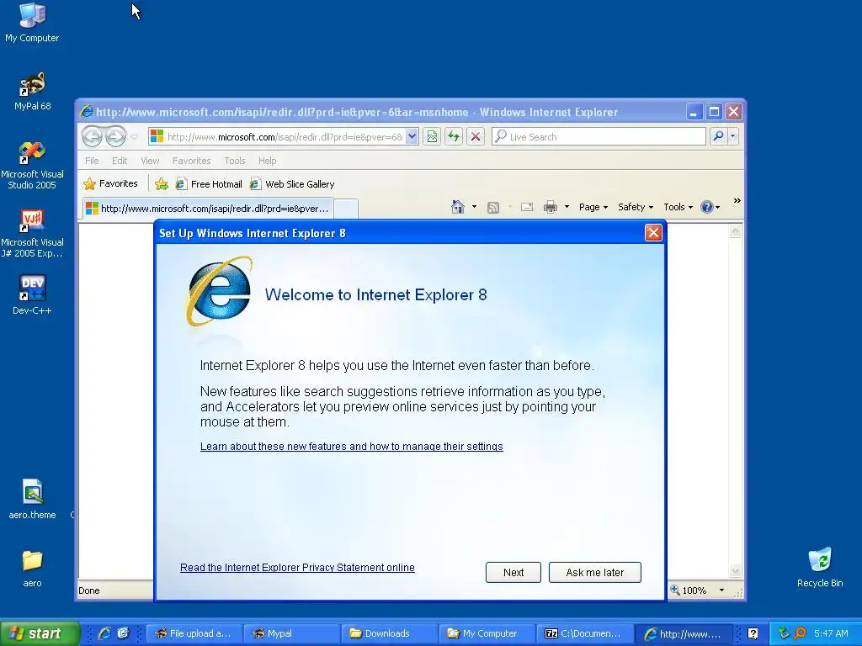The height and width of the screenshot is (646, 862).
Task: Open a new blank tab
Action: [346, 209]
